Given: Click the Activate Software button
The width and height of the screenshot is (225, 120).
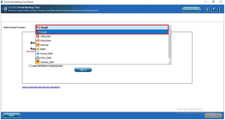Looking at the screenshot, I should [x=191, y=9].
